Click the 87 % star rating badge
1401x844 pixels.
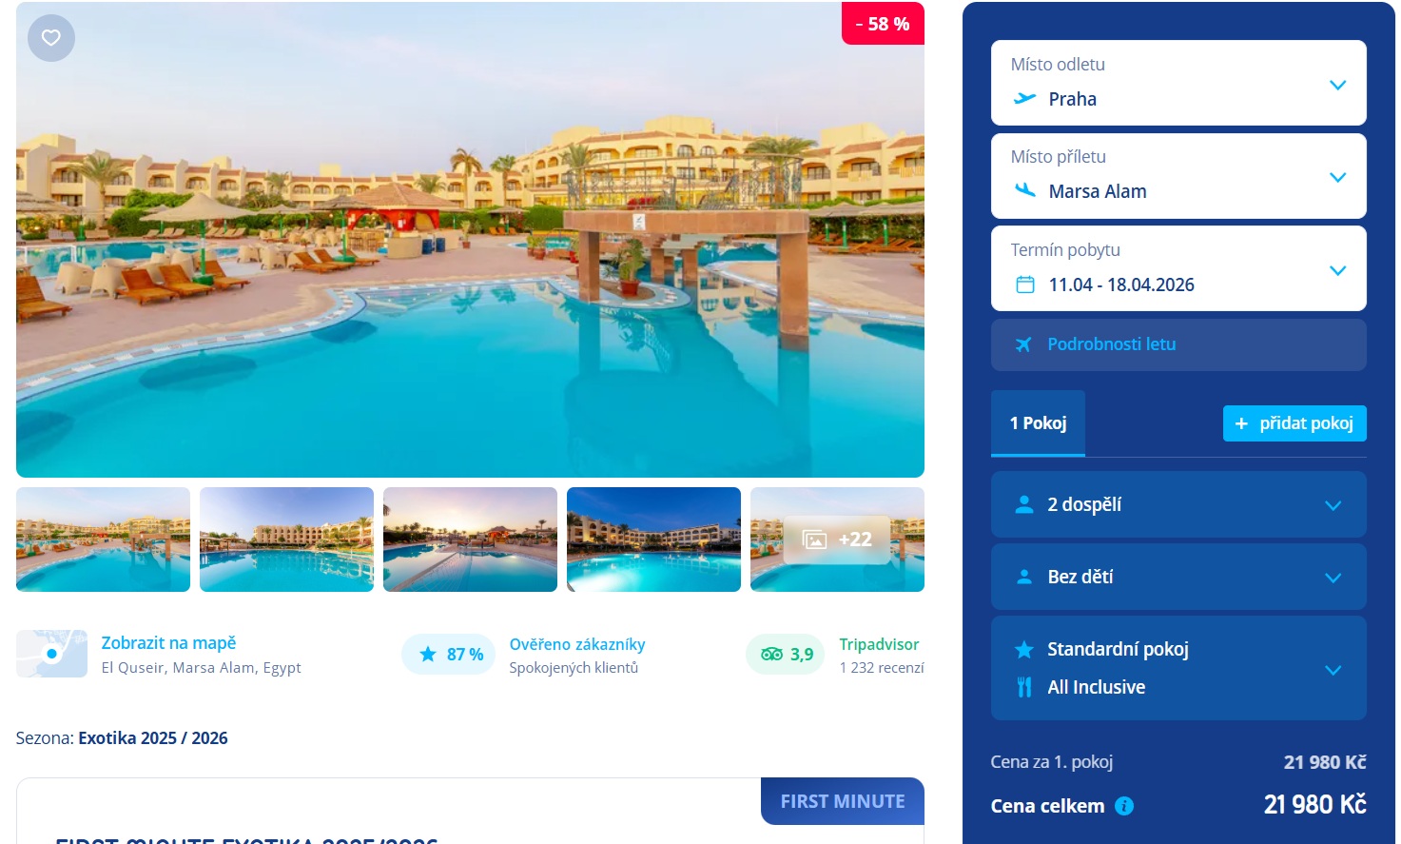[x=449, y=654]
